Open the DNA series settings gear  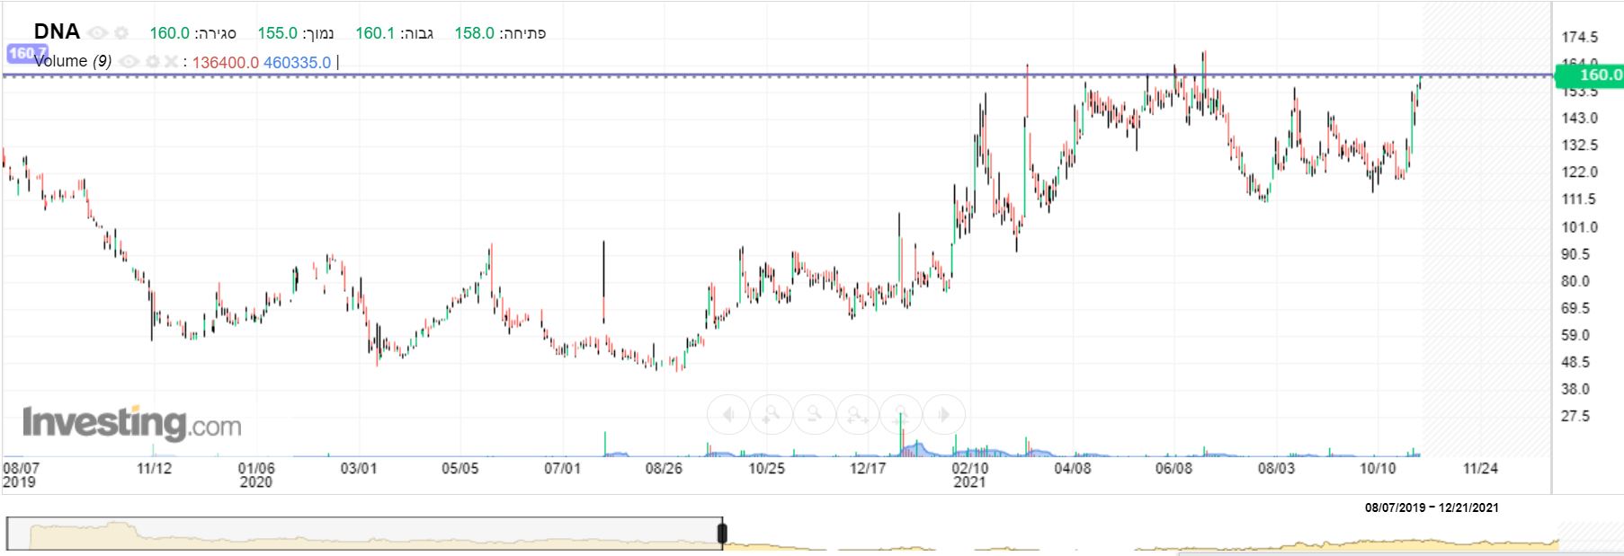(121, 33)
